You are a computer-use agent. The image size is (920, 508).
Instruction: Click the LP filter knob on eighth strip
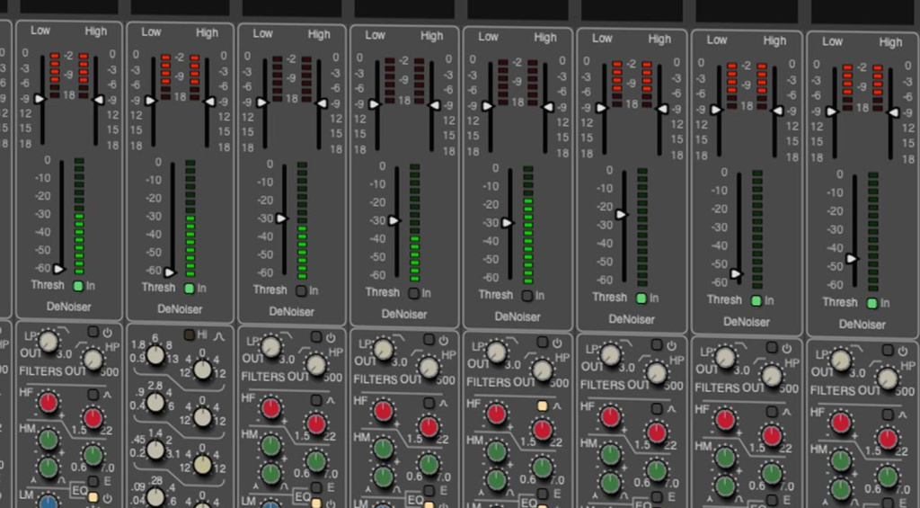pos(841,360)
